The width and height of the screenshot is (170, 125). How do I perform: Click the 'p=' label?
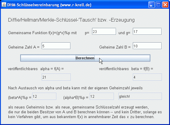pyautogui.click(x=87, y=33)
